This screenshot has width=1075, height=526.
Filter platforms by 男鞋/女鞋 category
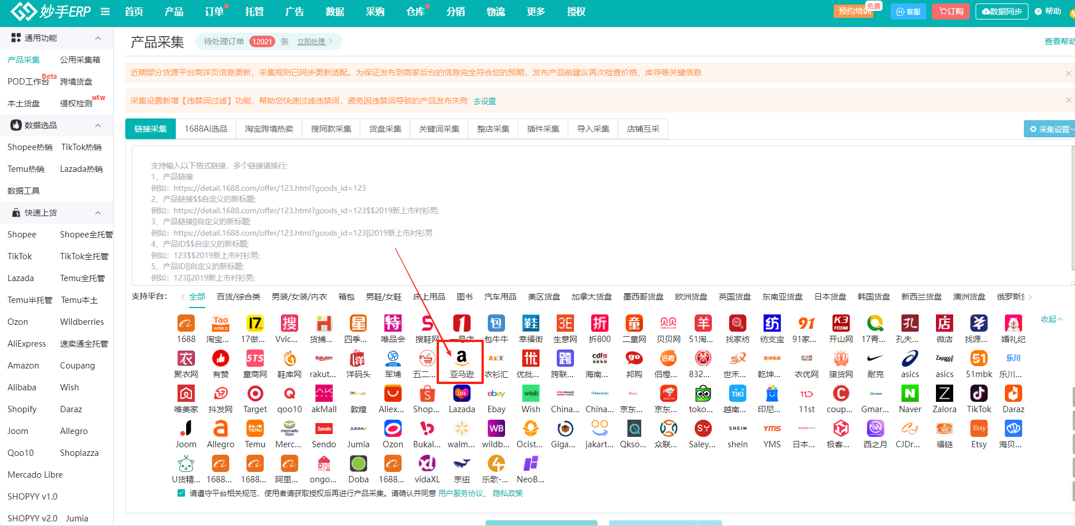[x=384, y=297]
